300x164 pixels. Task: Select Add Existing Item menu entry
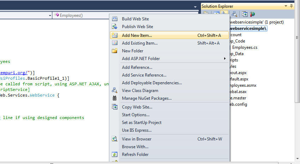pyautogui.click(x=140, y=43)
